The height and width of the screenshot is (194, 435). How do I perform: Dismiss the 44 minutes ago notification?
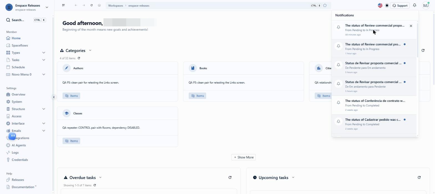tap(411, 26)
